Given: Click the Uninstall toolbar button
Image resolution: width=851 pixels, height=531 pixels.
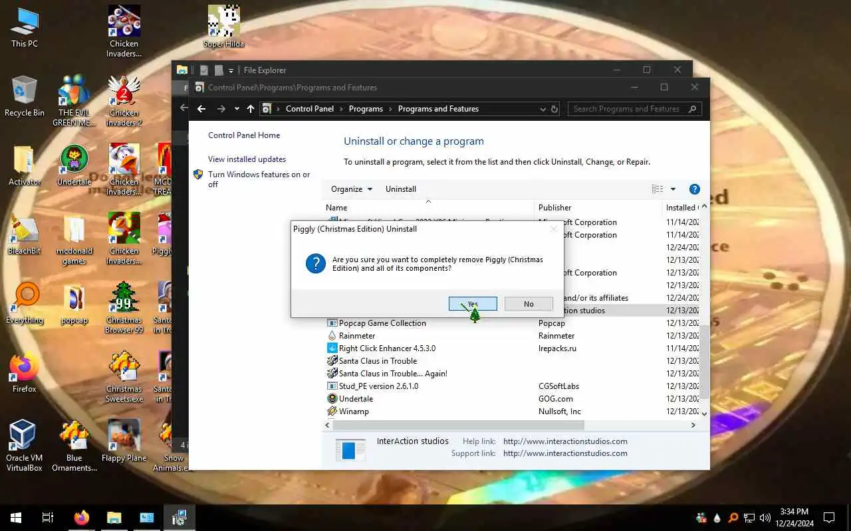Looking at the screenshot, I should (401, 189).
